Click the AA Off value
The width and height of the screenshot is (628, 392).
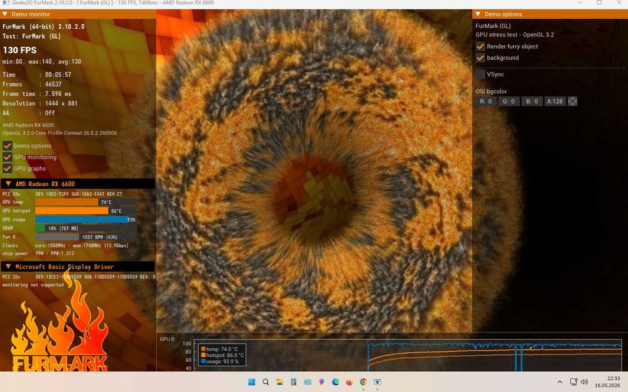pos(50,113)
